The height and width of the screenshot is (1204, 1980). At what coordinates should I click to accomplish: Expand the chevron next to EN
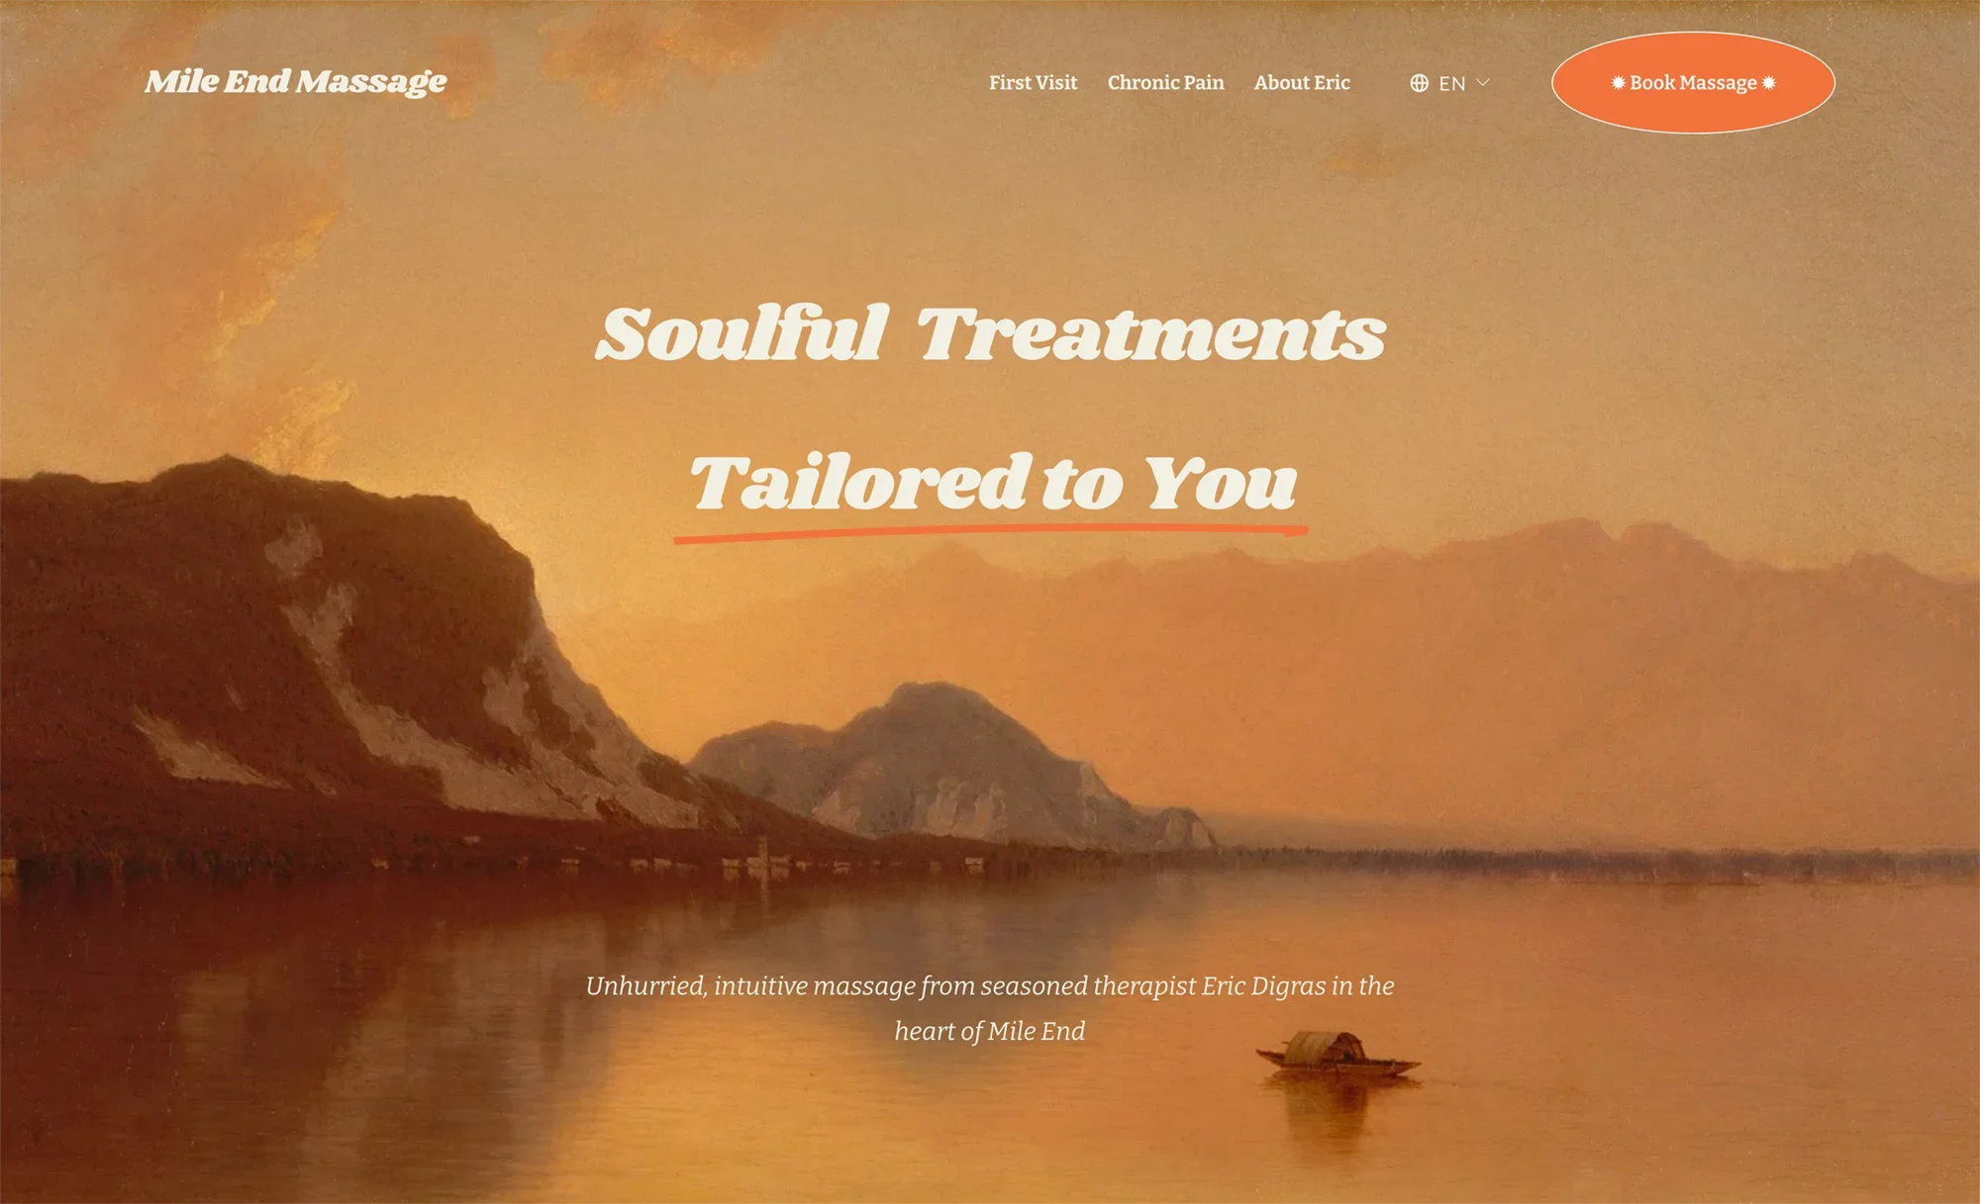pos(1482,83)
